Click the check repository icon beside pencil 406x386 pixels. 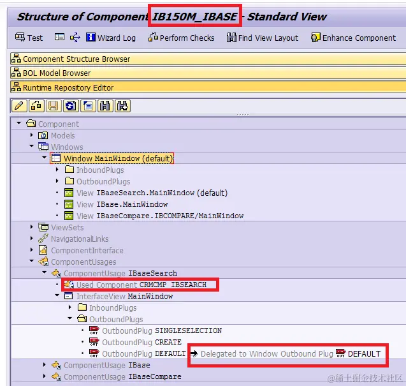click(36, 106)
